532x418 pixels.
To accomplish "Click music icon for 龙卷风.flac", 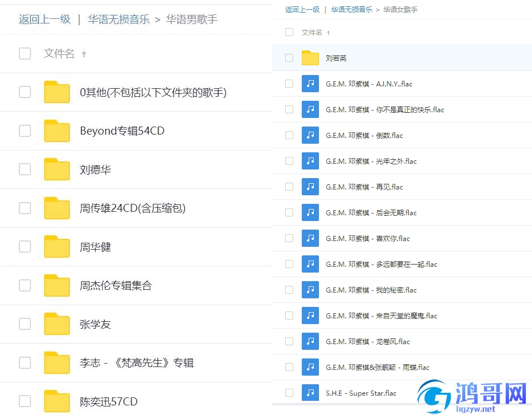I will (310, 341).
